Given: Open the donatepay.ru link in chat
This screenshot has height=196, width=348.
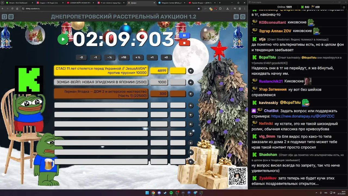Looking at the screenshot, I should (x=303, y=116).
